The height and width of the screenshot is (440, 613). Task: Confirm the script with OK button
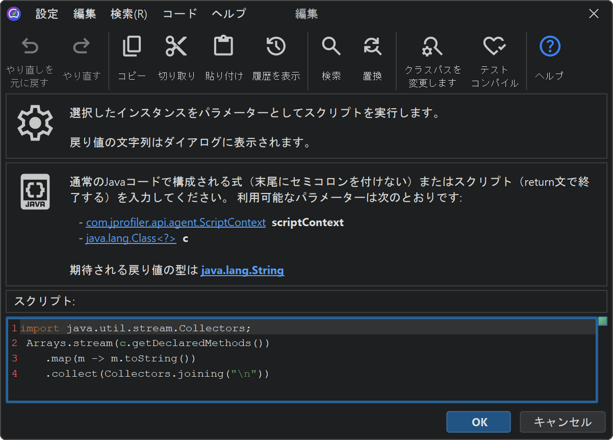(x=479, y=422)
